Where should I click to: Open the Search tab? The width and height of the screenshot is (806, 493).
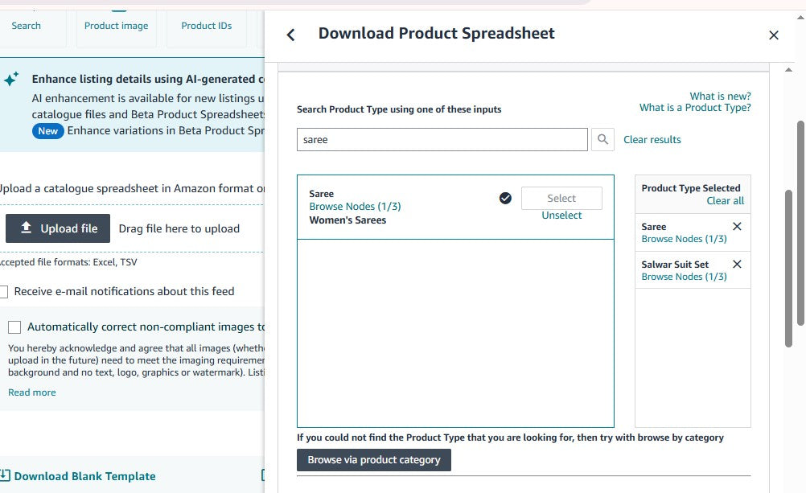(27, 26)
